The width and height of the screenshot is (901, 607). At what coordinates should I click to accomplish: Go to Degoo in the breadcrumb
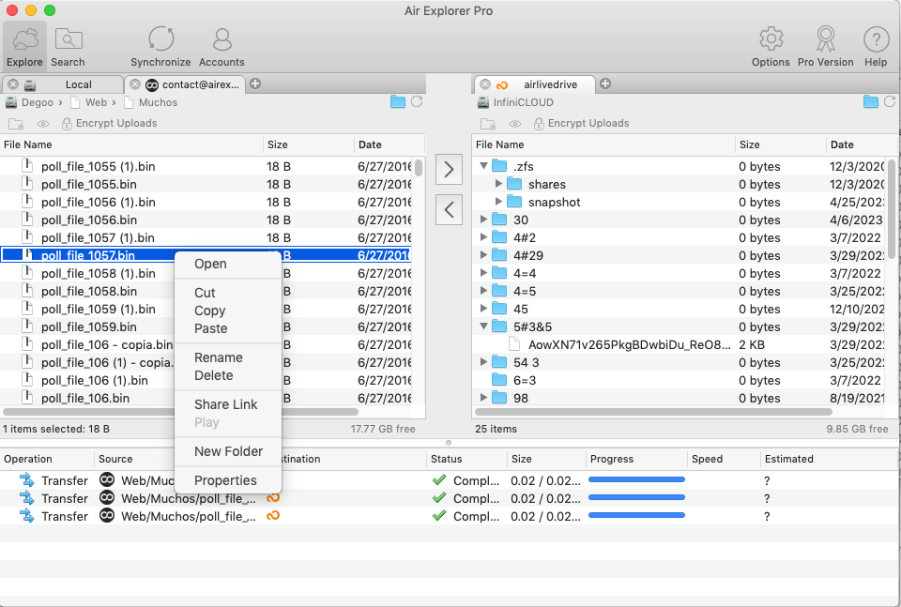coord(38,102)
